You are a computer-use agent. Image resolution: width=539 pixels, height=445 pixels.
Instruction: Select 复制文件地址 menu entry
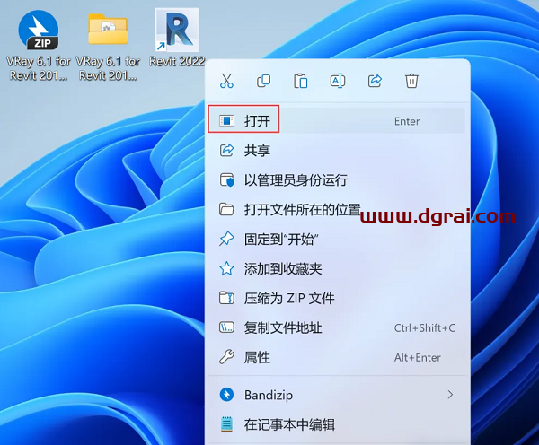point(282,327)
